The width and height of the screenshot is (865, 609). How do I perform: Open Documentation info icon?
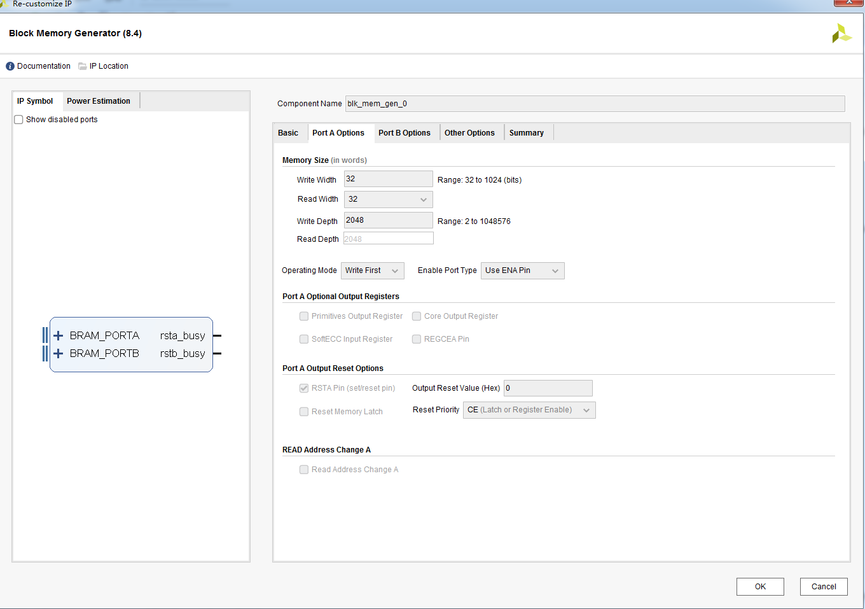[10, 66]
